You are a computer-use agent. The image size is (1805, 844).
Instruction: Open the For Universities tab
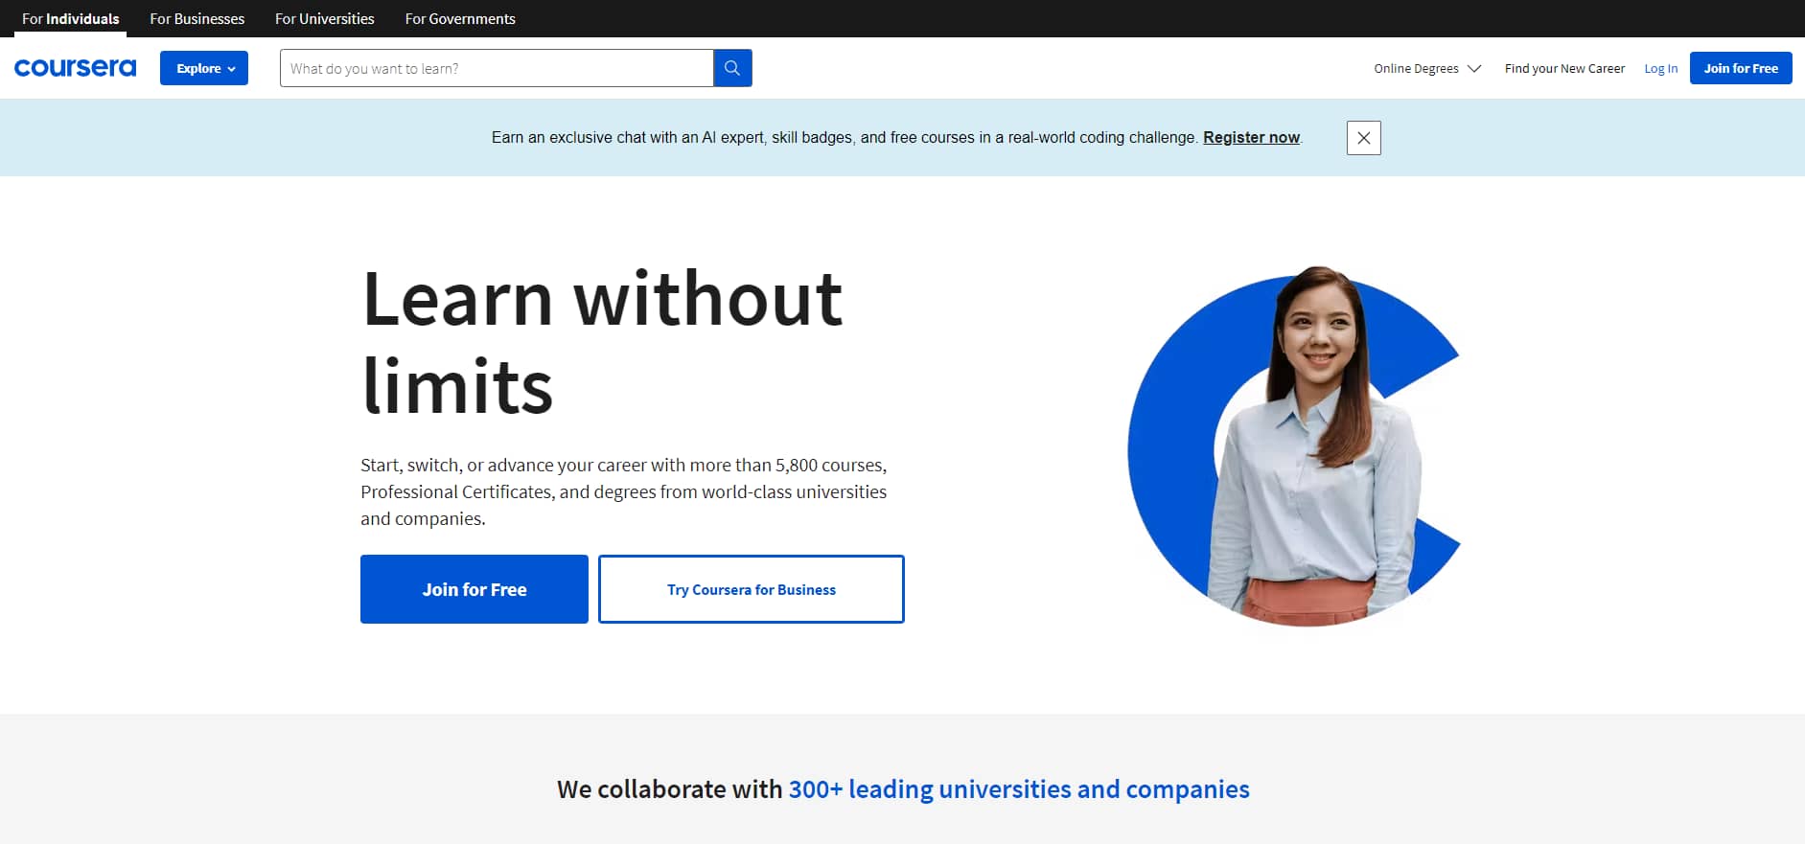[325, 18]
